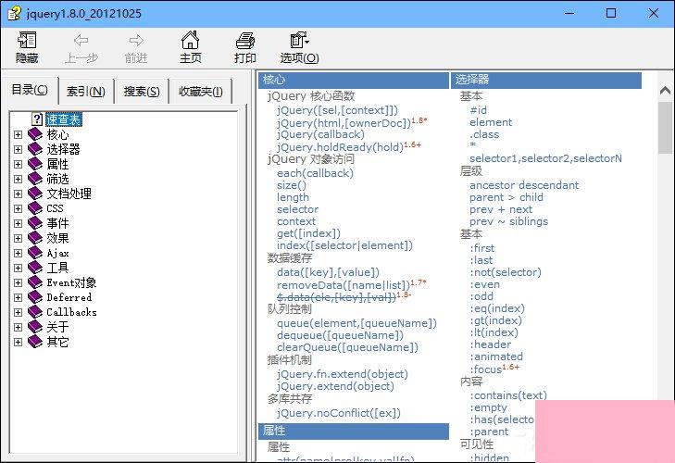Click the vertical scrollbar thumb
Screen dimensions: 675x463
pyautogui.click(x=665, y=128)
